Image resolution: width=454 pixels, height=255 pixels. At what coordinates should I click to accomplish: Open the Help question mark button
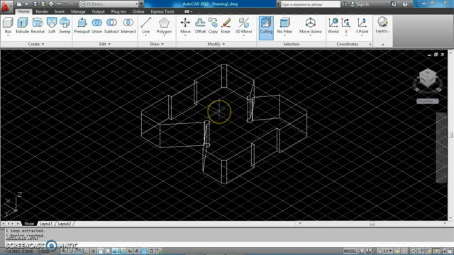(x=405, y=4)
